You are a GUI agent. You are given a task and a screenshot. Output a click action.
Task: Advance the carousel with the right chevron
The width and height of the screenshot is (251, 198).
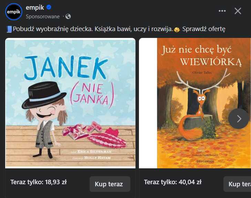(x=239, y=119)
